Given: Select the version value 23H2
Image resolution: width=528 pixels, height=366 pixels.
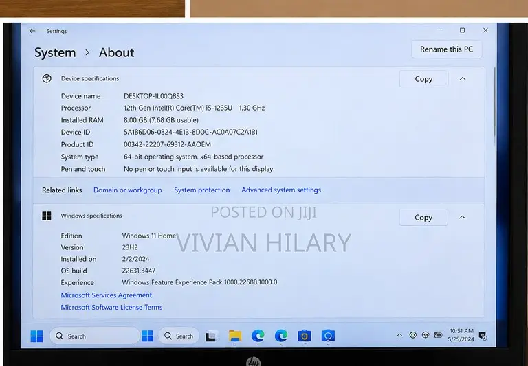Looking at the screenshot, I should [x=130, y=247].
